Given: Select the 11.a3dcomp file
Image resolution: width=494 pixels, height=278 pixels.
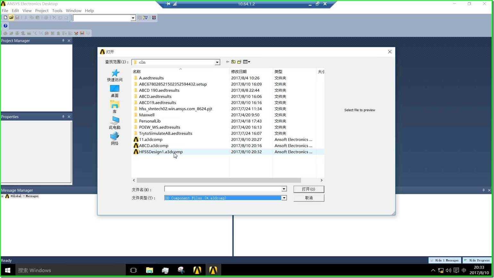Looking at the screenshot, I should click(x=150, y=140).
